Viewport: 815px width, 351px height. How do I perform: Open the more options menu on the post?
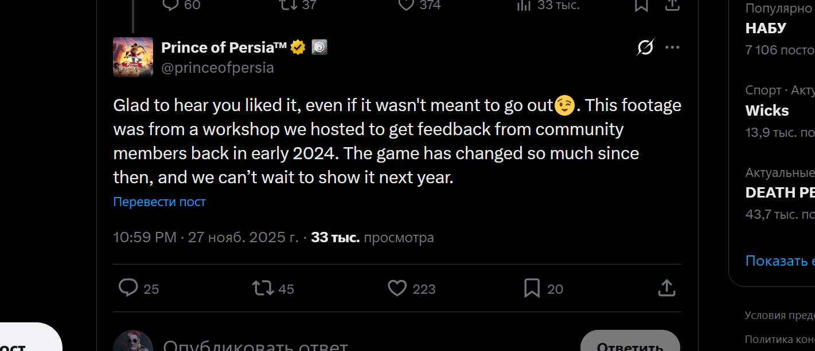tap(672, 48)
